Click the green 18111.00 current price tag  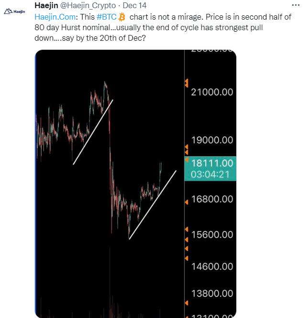pyautogui.click(x=210, y=169)
